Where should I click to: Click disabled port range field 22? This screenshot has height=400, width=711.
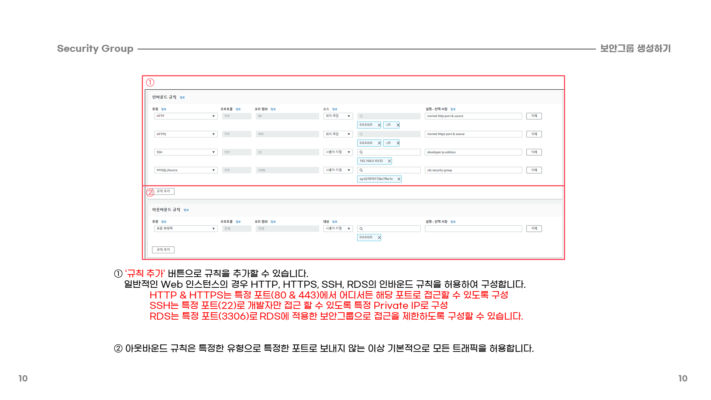[x=287, y=152]
